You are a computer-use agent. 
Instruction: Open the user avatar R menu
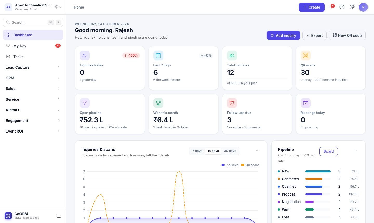pyautogui.click(x=363, y=7)
